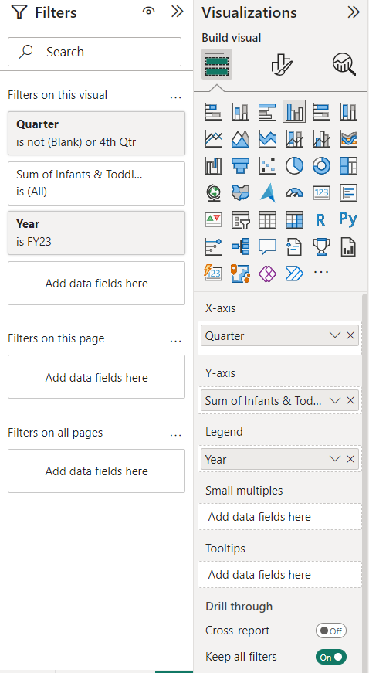Remove Quarter from X-axis
369x673 pixels.
pos(350,335)
